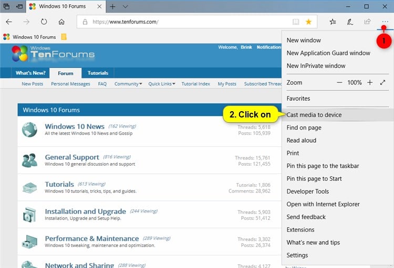The width and height of the screenshot is (394, 268).
Task: Click the browser Back arrow
Action: pyautogui.click(x=9, y=22)
